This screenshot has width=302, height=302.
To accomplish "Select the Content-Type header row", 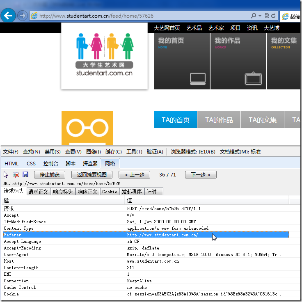I will pyautogui.click(x=146, y=228).
